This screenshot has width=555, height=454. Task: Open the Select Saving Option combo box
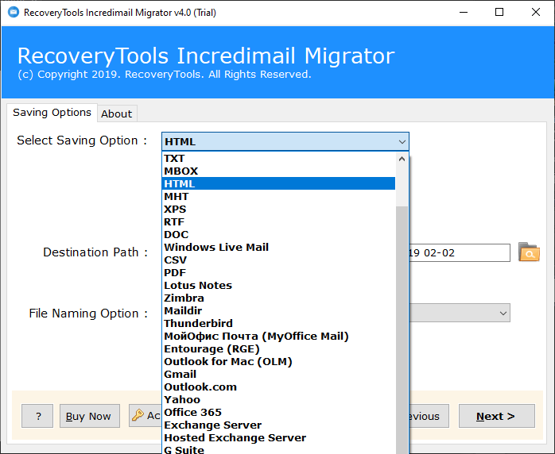pos(285,141)
